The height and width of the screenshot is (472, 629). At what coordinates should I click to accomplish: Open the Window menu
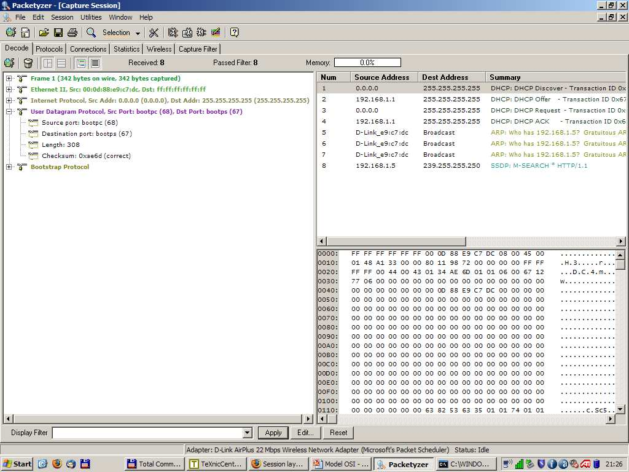pyautogui.click(x=120, y=17)
